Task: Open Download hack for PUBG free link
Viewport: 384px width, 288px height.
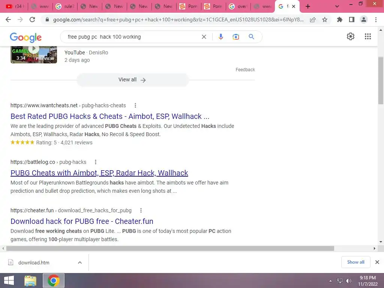Action: tap(82, 221)
